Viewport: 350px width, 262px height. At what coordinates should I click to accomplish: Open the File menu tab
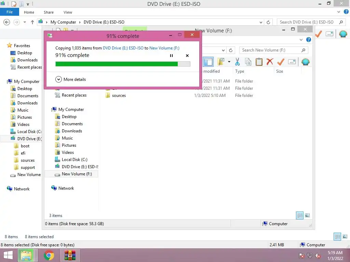[x=10, y=12]
